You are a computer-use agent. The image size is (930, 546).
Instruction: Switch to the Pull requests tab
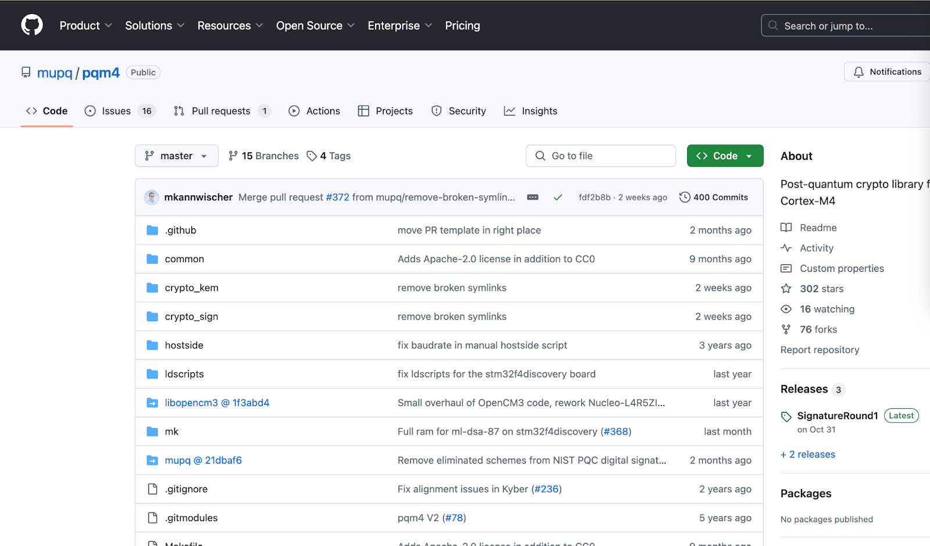pyautogui.click(x=221, y=110)
